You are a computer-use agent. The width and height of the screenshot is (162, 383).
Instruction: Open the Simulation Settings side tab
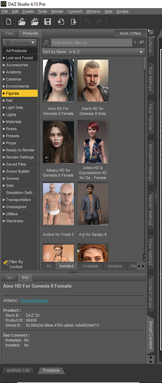click(150, 163)
